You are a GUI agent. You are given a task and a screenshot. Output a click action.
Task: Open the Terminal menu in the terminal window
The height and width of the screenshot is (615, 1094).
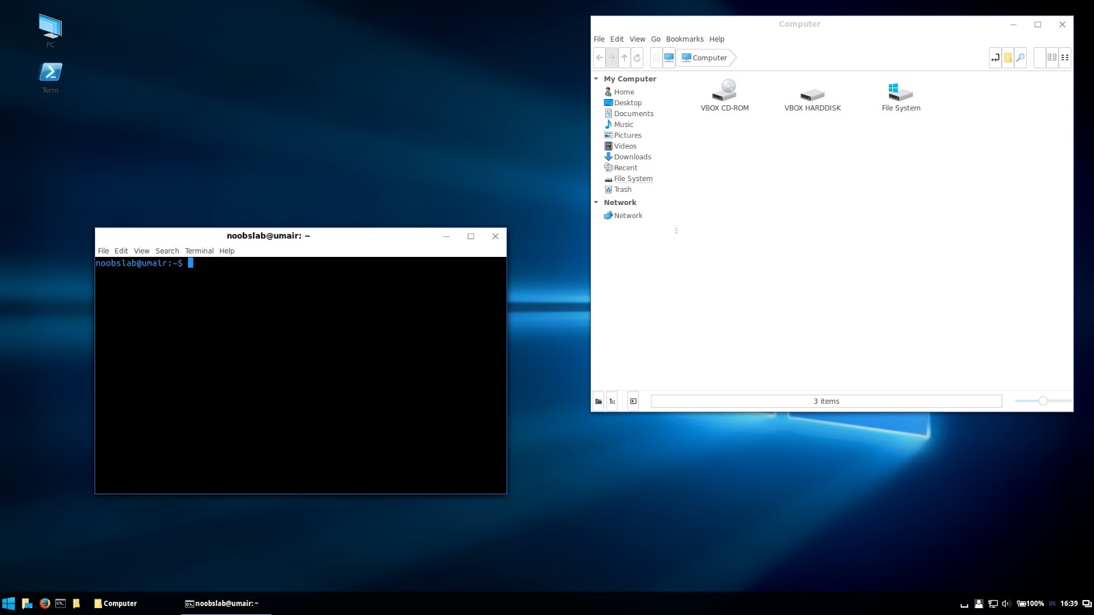[x=199, y=251]
